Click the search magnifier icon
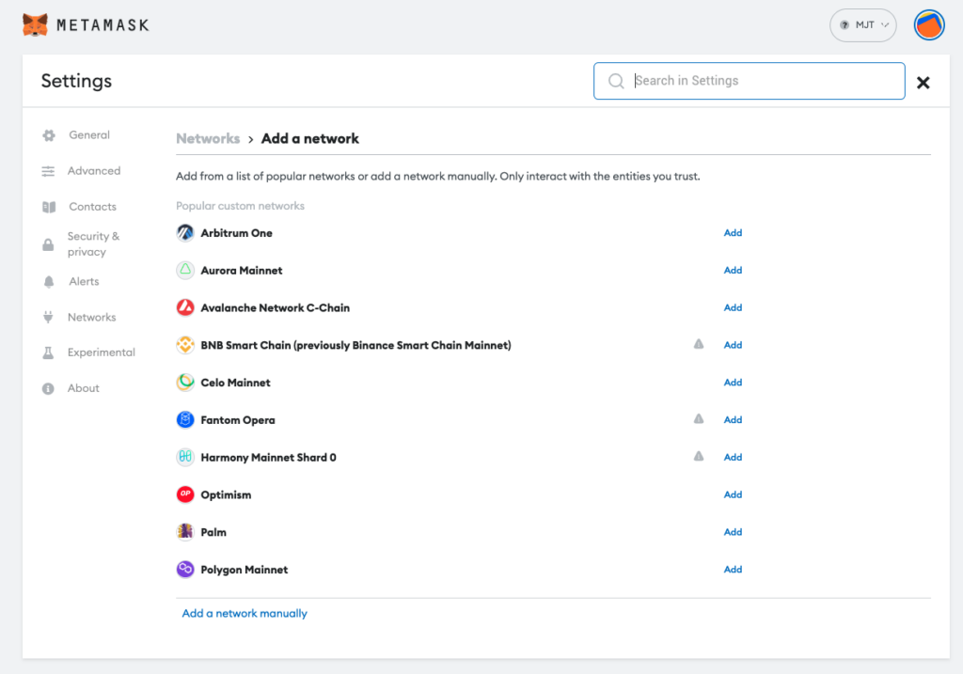Screen dimensions: 963x674 (x=616, y=81)
